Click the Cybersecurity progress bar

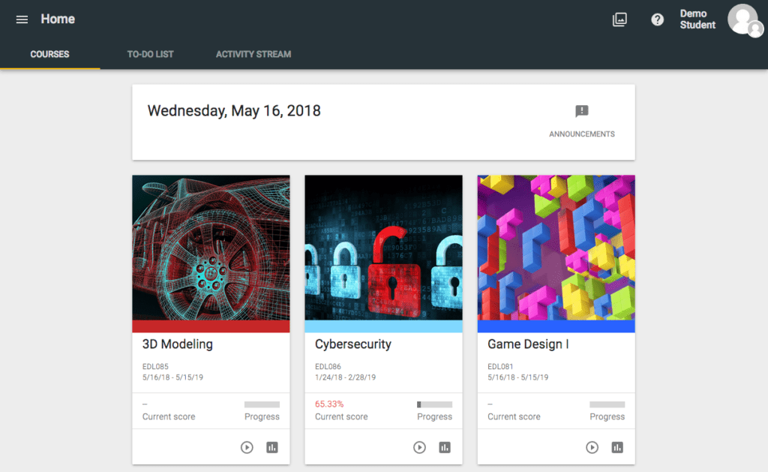coord(434,404)
